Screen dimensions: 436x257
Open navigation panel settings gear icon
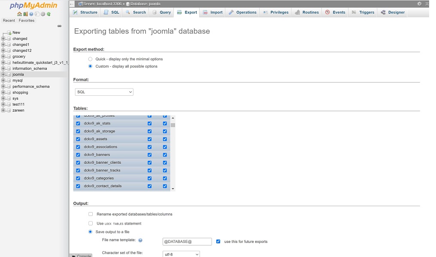coord(43,14)
